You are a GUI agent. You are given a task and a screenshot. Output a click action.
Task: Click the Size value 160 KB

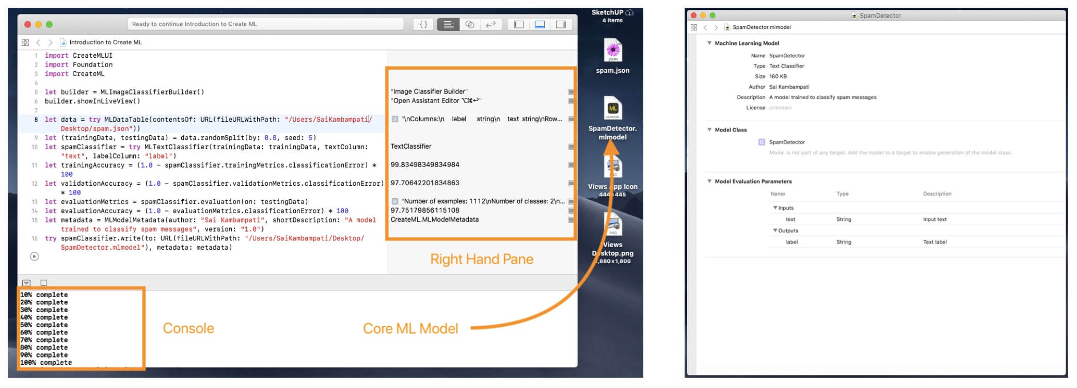pos(778,76)
